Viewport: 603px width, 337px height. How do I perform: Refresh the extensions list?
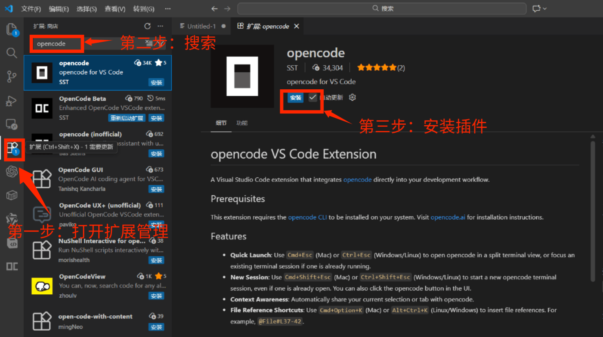point(148,26)
